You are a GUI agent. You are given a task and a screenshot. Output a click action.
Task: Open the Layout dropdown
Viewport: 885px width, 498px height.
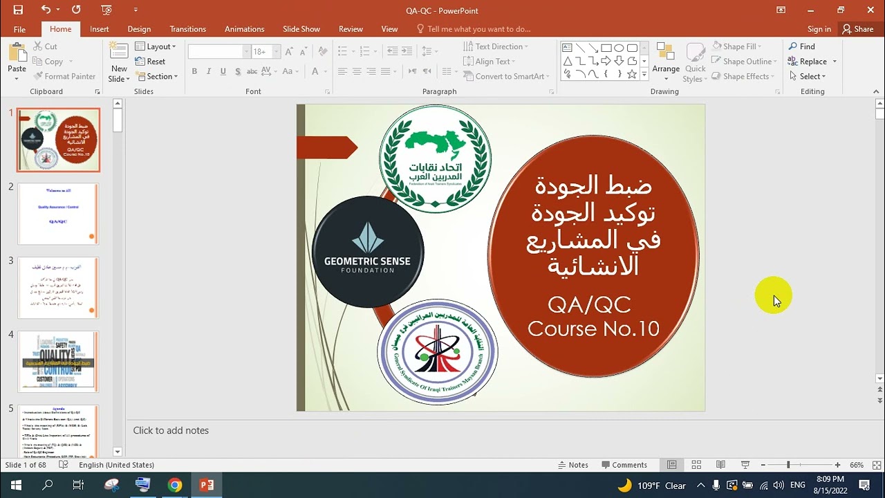coord(156,46)
